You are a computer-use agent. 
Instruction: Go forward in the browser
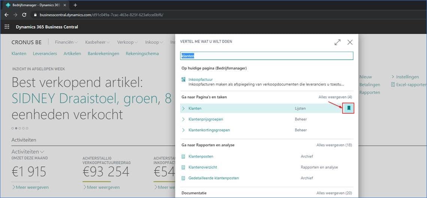[x=15, y=15]
